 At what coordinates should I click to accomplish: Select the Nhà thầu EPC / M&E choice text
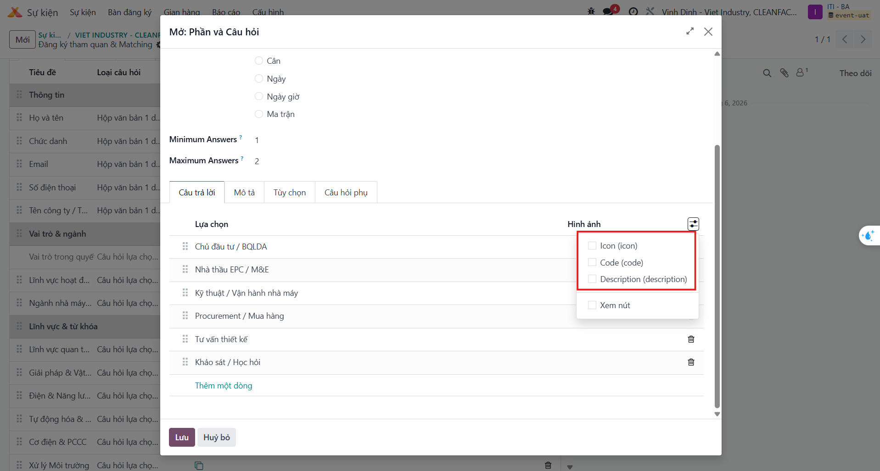click(x=232, y=269)
